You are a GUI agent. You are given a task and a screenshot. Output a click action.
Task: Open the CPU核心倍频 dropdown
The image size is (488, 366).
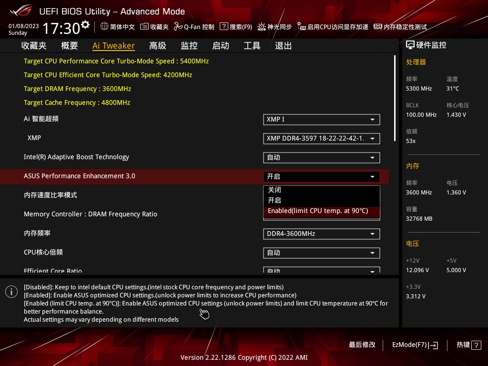(321, 253)
